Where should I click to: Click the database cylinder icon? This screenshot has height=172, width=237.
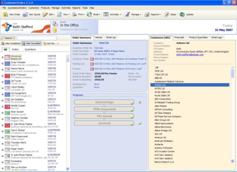coord(55,30)
